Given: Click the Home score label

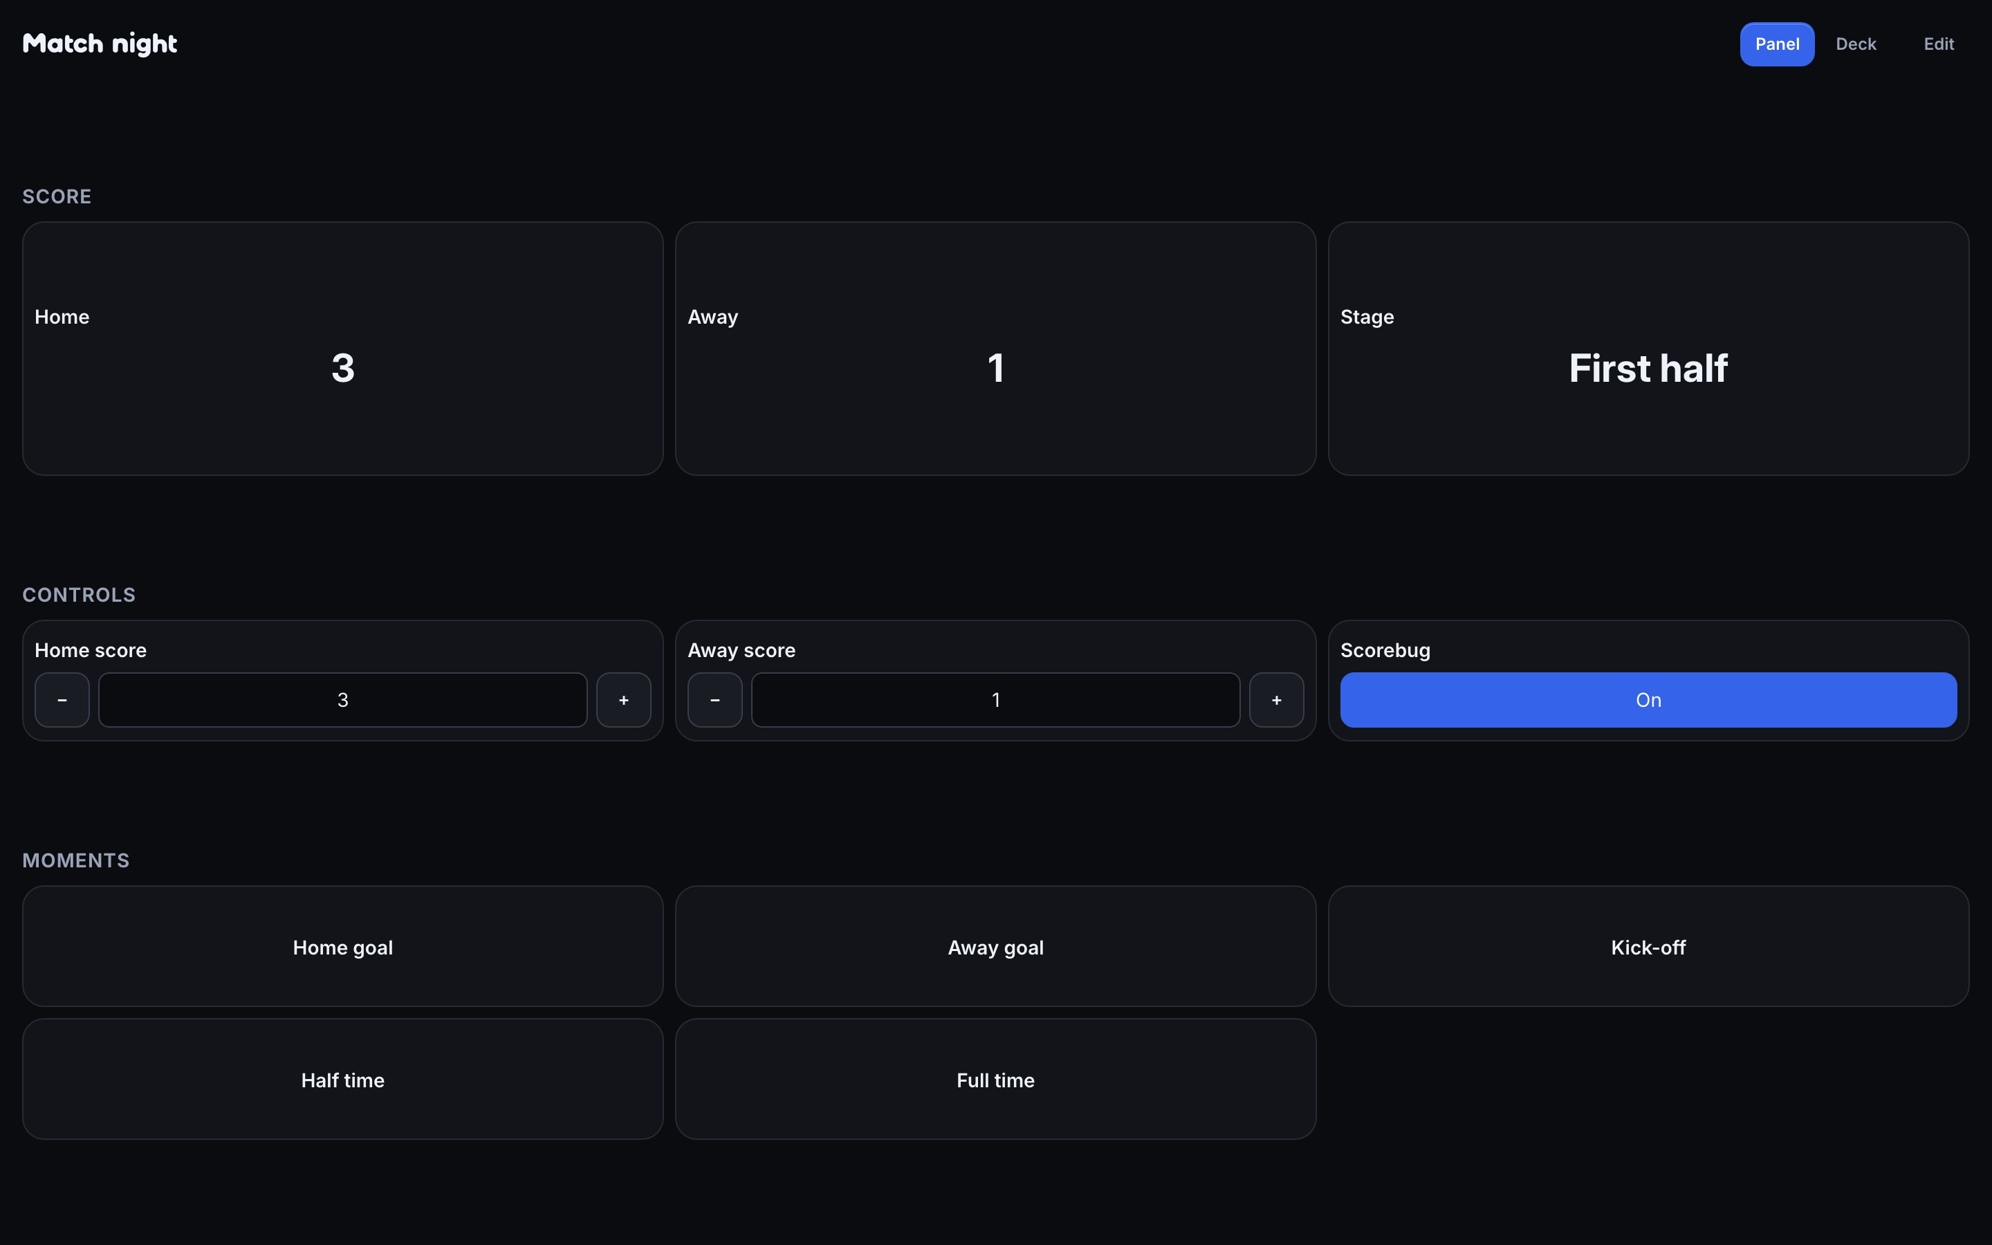Looking at the screenshot, I should pos(91,650).
